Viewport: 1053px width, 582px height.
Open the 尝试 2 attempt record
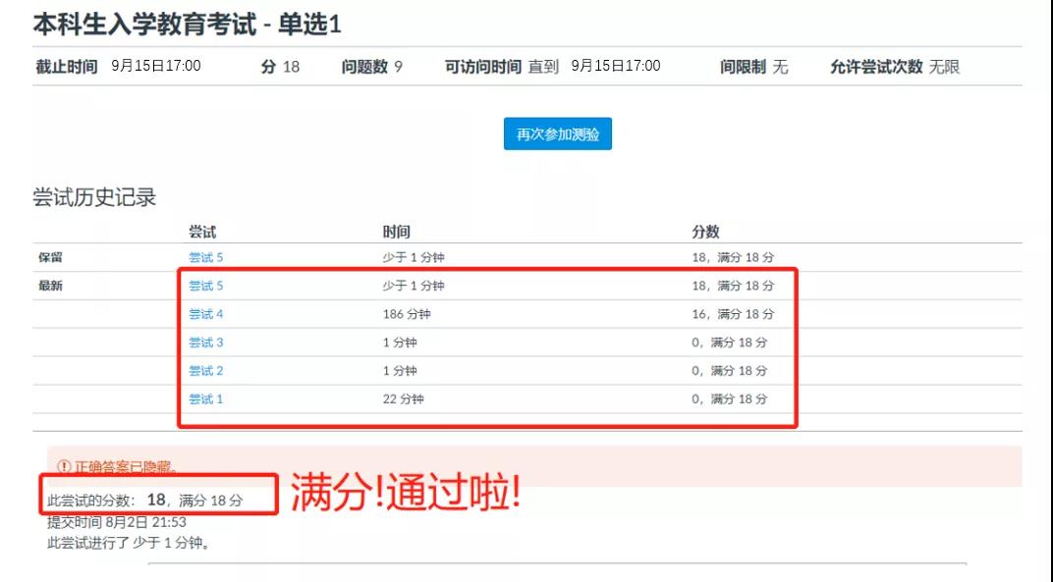tap(204, 371)
